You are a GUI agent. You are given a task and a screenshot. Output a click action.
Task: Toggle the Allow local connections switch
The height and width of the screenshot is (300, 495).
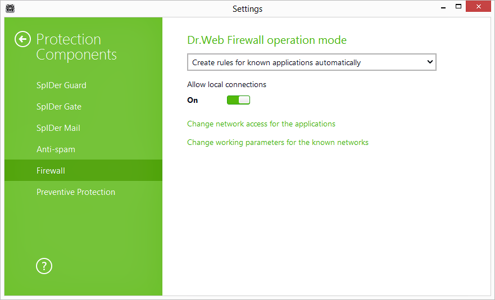click(238, 100)
